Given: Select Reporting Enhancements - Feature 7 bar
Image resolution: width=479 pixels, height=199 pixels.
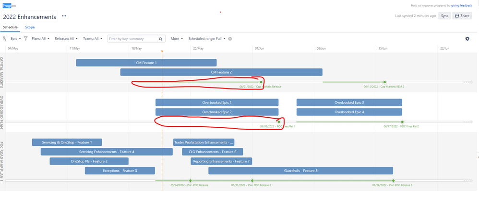Looking at the screenshot, I should (221, 161).
